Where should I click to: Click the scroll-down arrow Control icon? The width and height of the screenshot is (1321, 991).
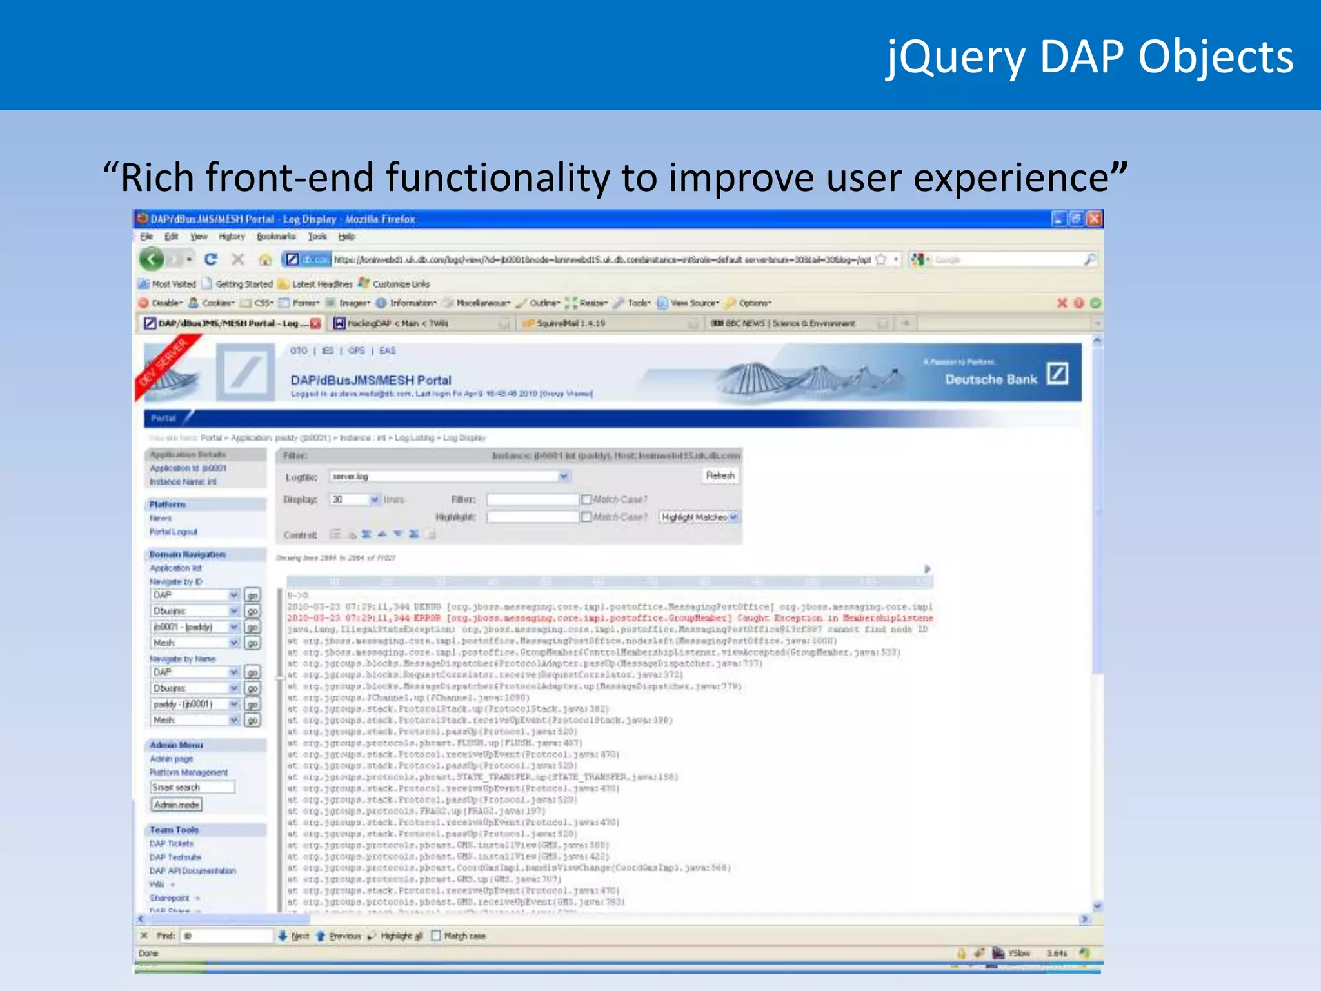click(398, 534)
